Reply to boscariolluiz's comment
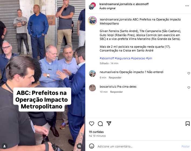 116,92
